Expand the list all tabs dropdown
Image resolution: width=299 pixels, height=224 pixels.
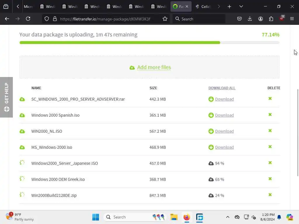coord(241,6)
